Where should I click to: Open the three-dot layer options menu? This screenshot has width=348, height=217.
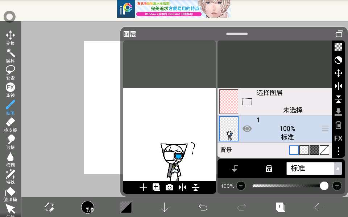point(338,151)
